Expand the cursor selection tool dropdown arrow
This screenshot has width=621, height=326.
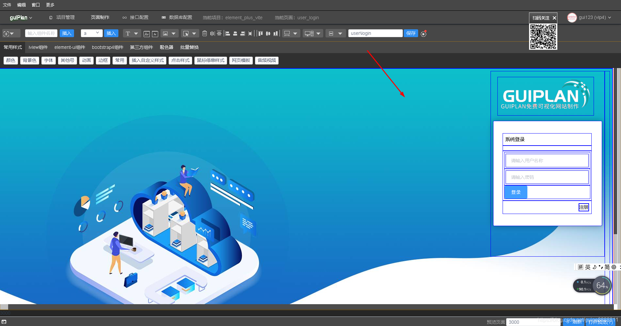tap(194, 33)
